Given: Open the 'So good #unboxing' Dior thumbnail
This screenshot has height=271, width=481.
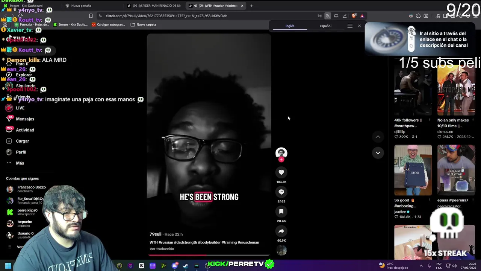Looking at the screenshot, I should pos(413,170).
